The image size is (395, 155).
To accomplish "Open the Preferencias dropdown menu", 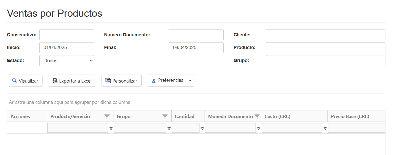I will [x=171, y=80].
